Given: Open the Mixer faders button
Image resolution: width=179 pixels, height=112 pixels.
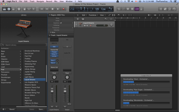Looking at the screenshot, I should (29, 9).
